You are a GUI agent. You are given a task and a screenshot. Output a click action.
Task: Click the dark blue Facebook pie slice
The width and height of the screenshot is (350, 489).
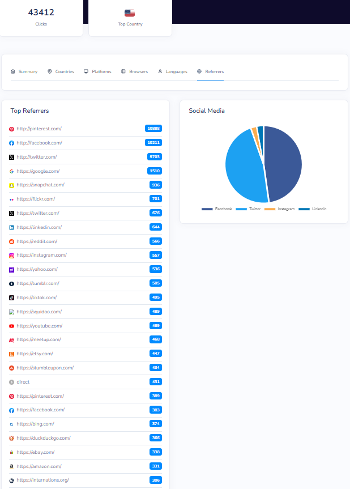(284, 164)
